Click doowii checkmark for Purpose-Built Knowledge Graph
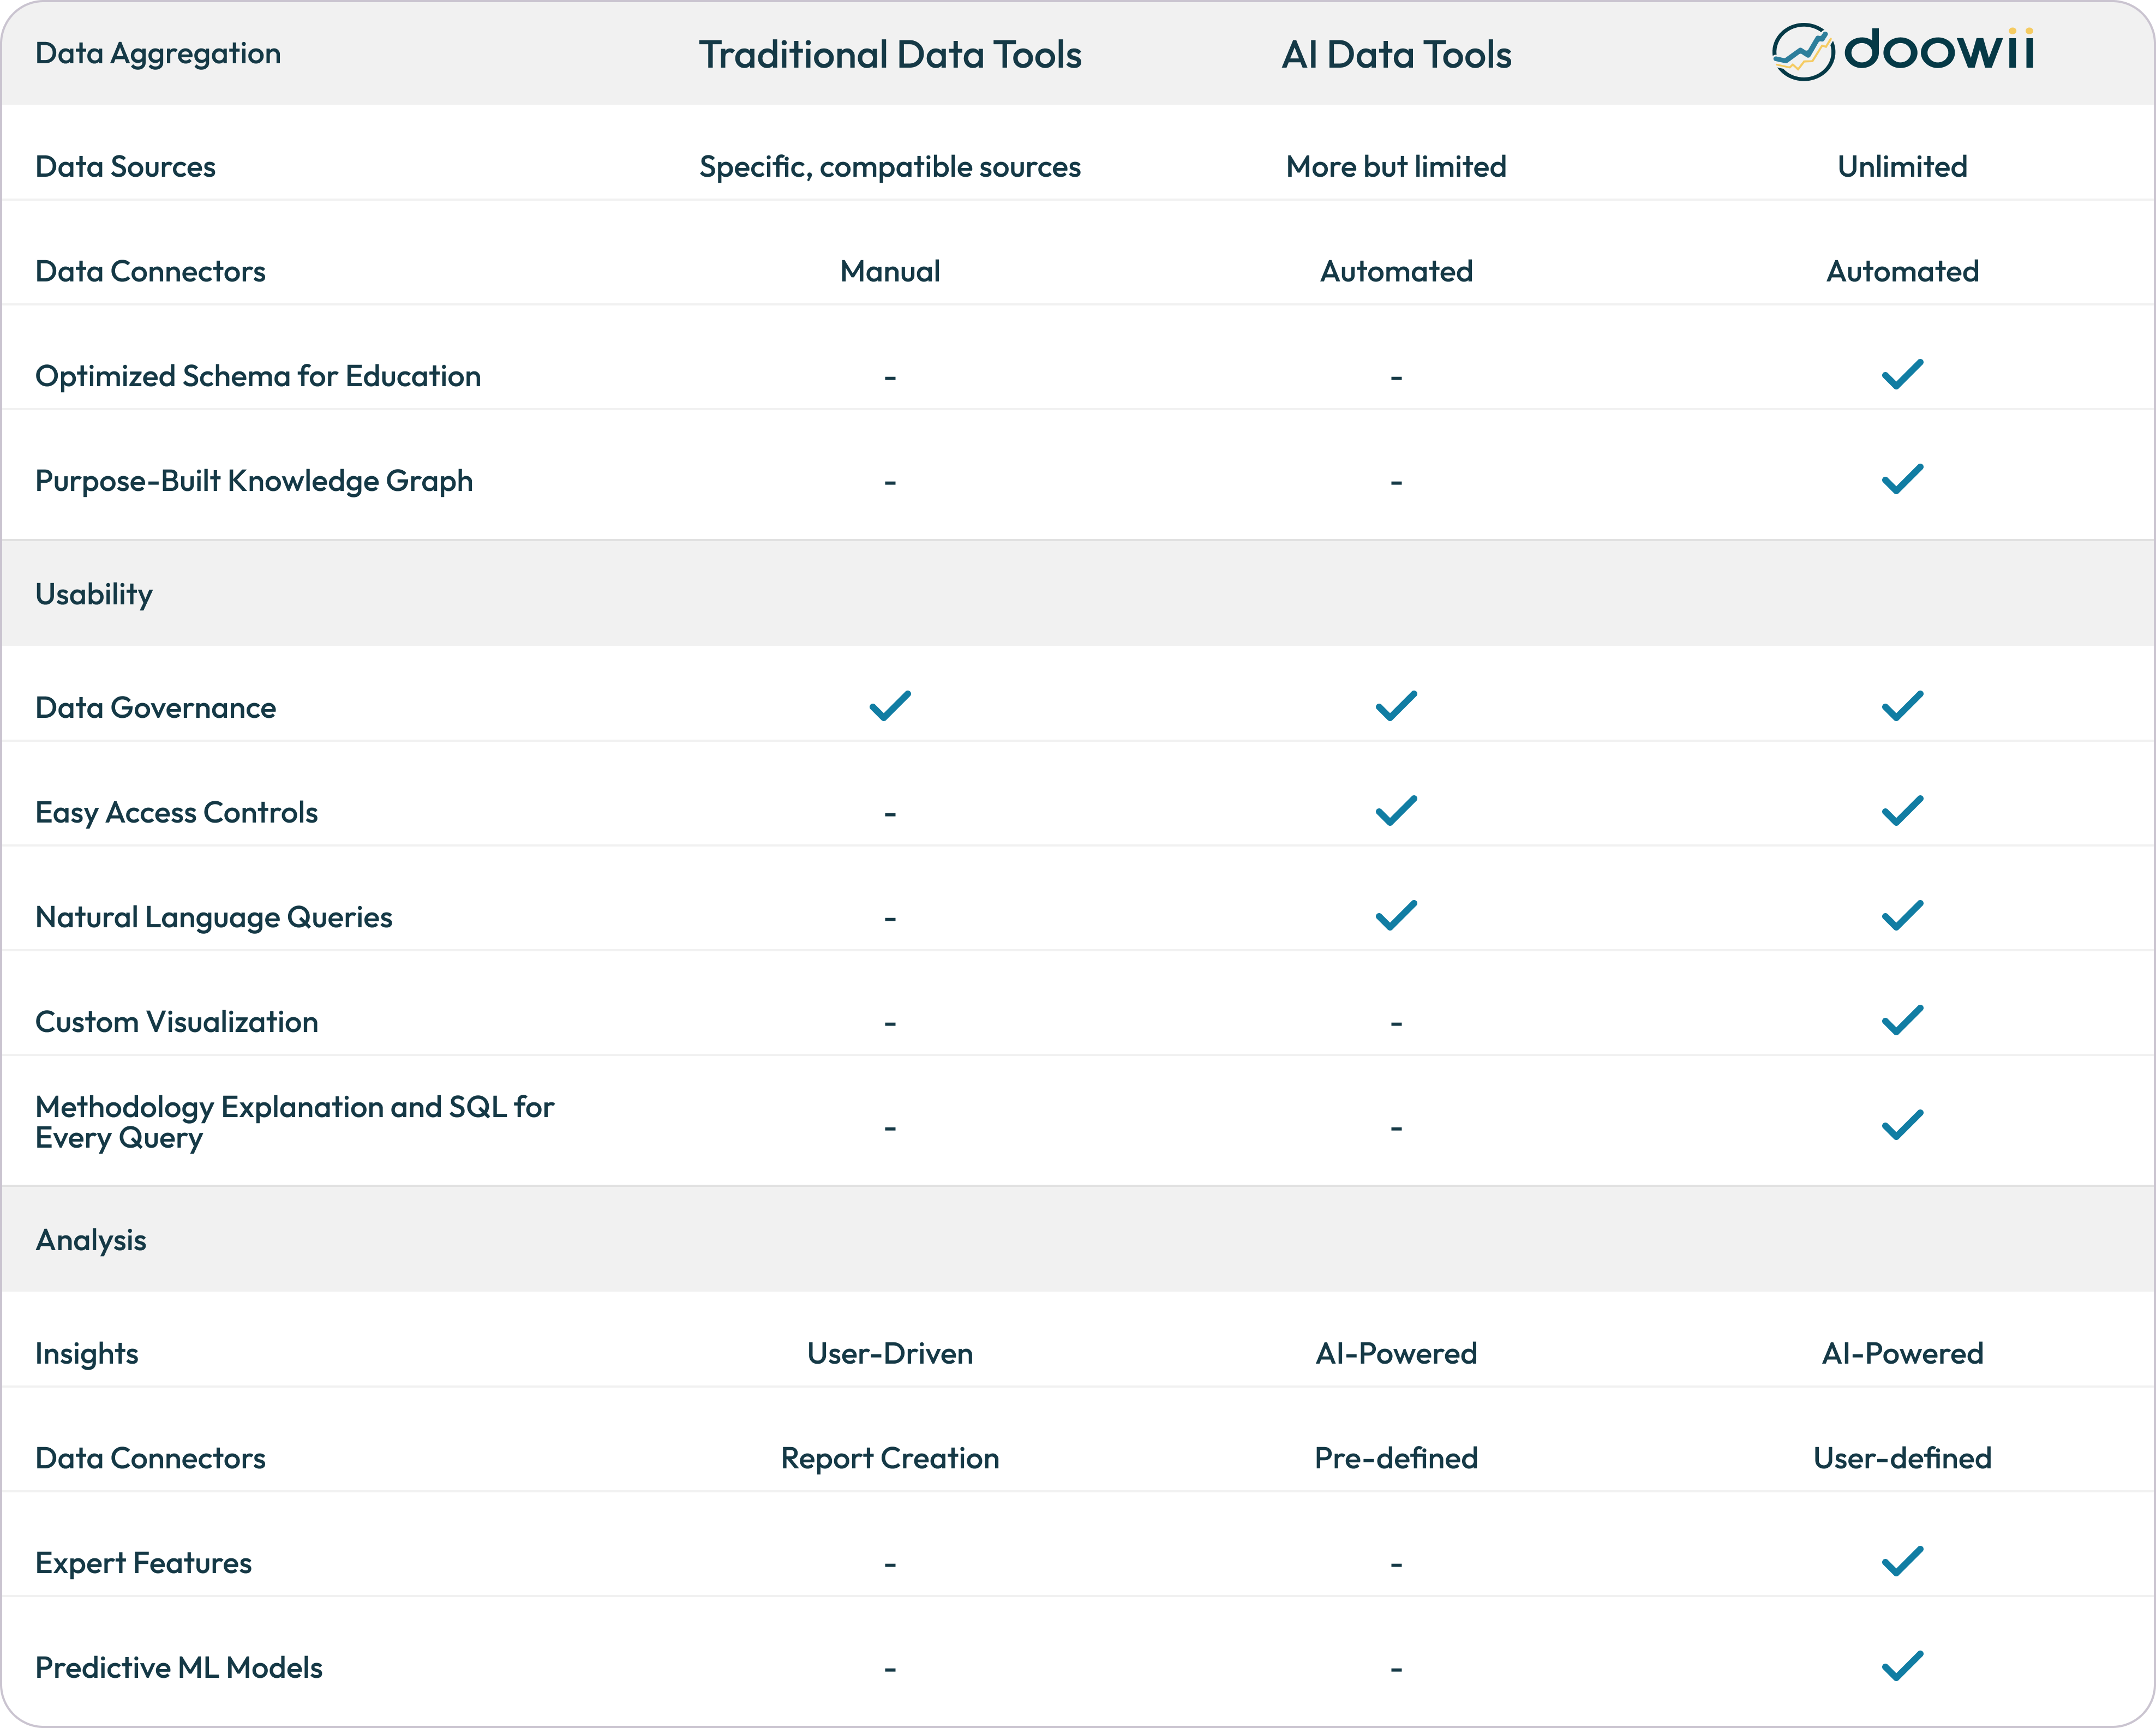The width and height of the screenshot is (2156, 1728). pos(1902,479)
